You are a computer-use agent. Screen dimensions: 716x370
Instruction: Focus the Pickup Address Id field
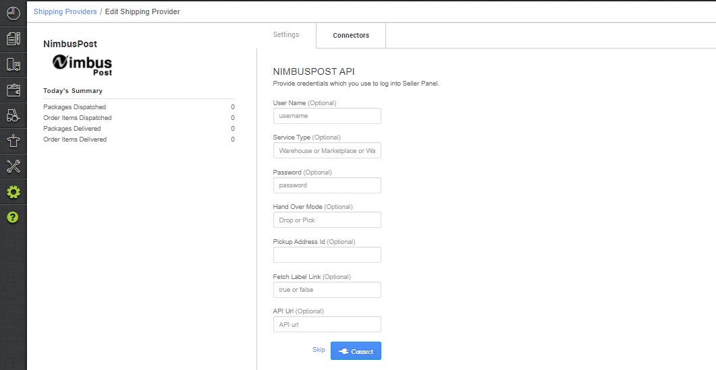327,255
